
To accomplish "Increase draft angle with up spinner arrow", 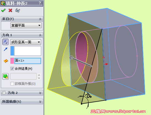I will [39, 75].
